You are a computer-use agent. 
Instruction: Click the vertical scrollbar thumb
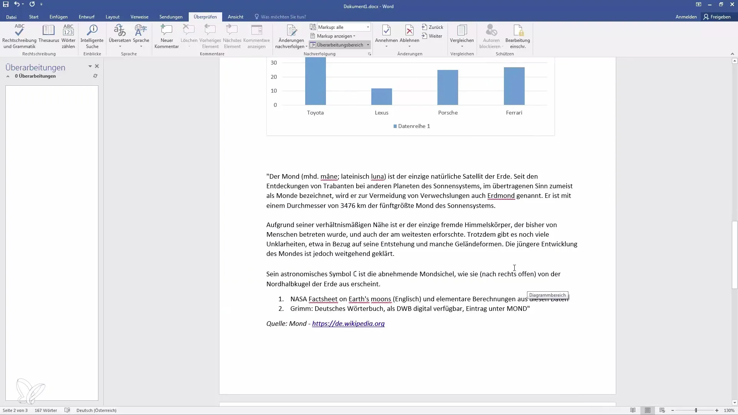(735, 254)
